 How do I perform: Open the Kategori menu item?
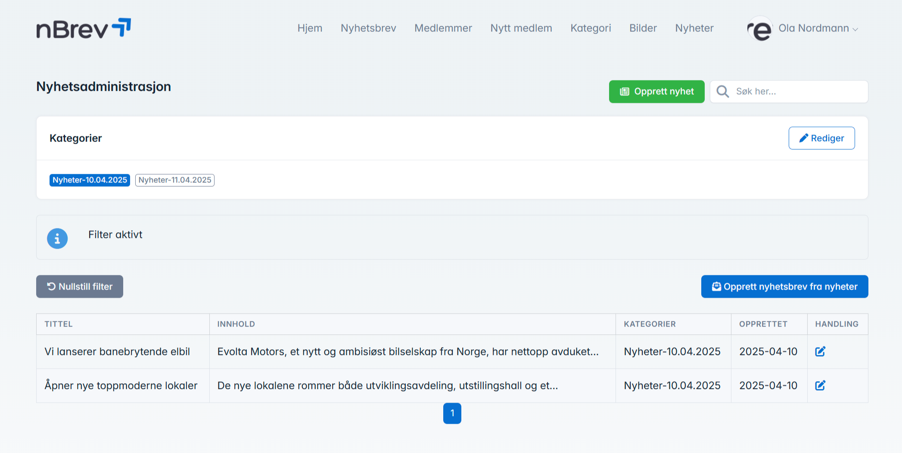click(591, 28)
